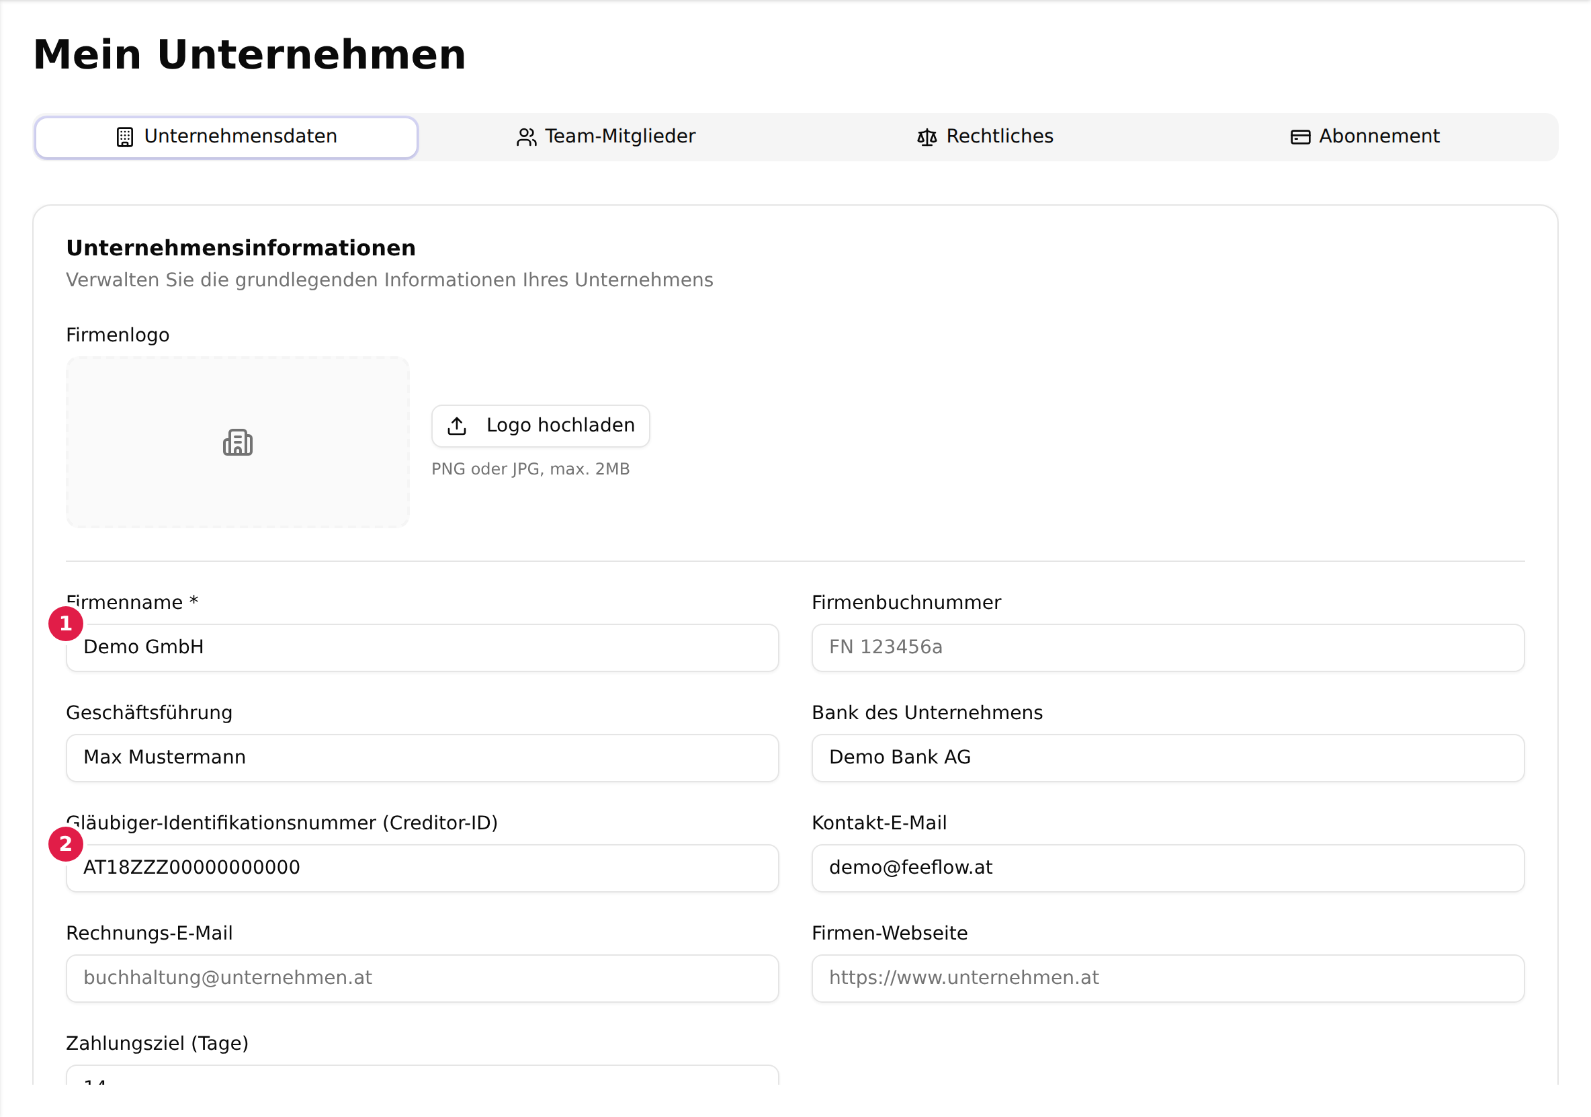Click the Rechnungs-E-Mail input field
1591x1117 pixels.
tap(422, 979)
